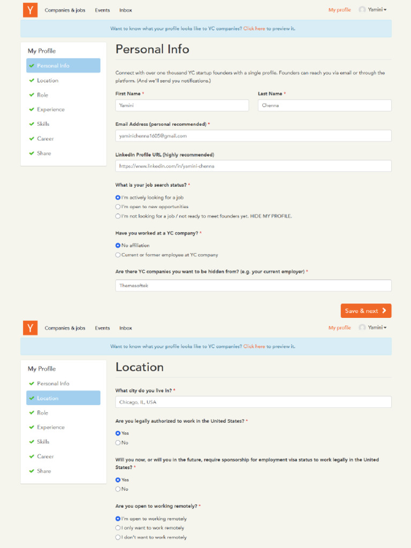Click the green checkmark beside Share in top sidebar
411x548 pixels.
point(32,154)
